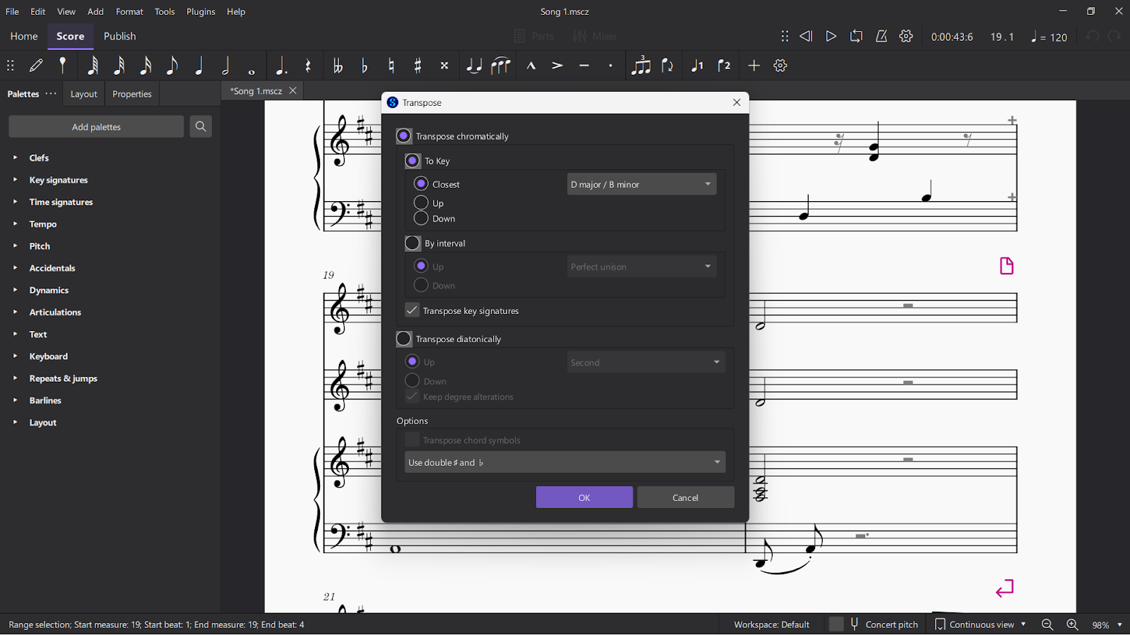Switch to the Properties panel tab
Screen dimensions: 1130x635
132,94
